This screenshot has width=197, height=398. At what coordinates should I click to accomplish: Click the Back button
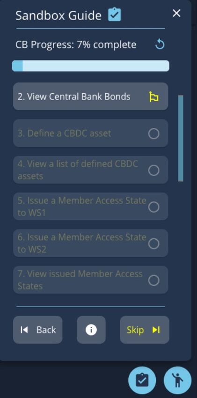(x=38, y=330)
